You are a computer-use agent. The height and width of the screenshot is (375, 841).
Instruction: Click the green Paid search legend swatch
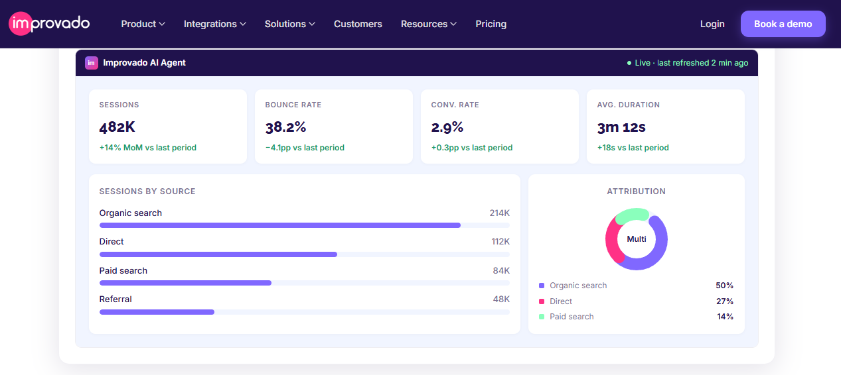(x=542, y=317)
